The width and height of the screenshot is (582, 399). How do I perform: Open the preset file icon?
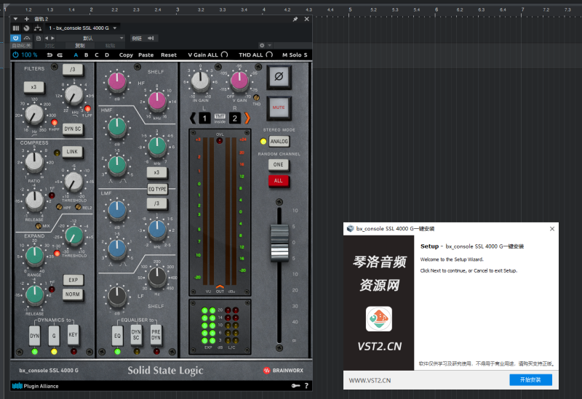39,39
